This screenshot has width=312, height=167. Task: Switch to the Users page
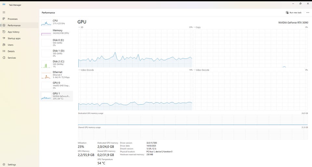(19, 45)
